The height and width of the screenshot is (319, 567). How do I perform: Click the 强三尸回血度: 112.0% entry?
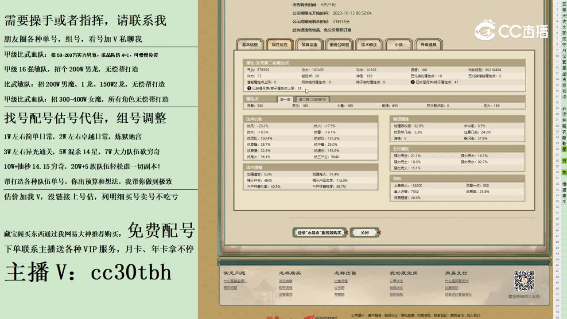330,180
